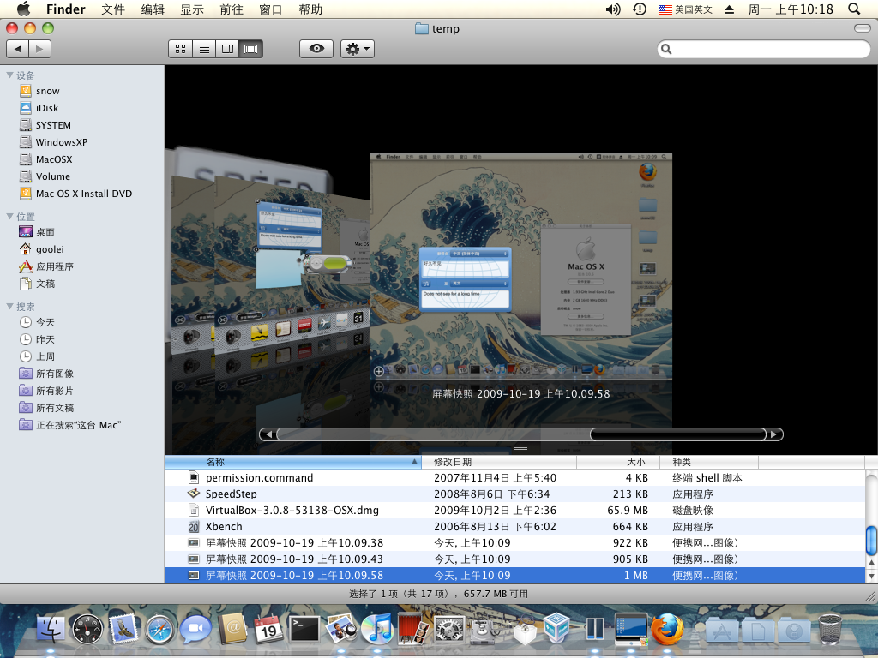Switch to Cover Flow view
Screen dimensions: 878x658
251,49
